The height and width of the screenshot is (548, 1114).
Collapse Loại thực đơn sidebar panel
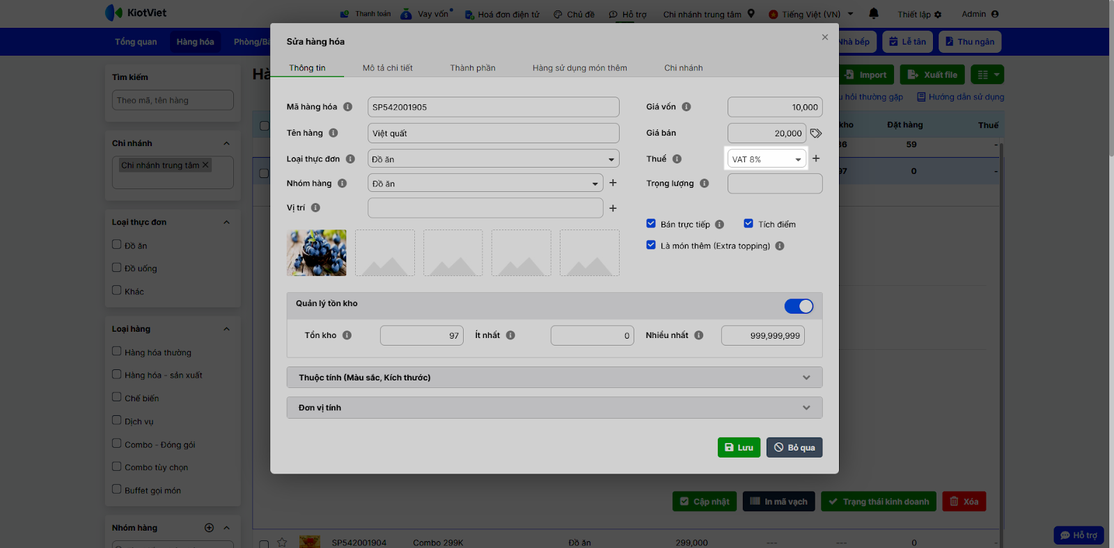(226, 223)
